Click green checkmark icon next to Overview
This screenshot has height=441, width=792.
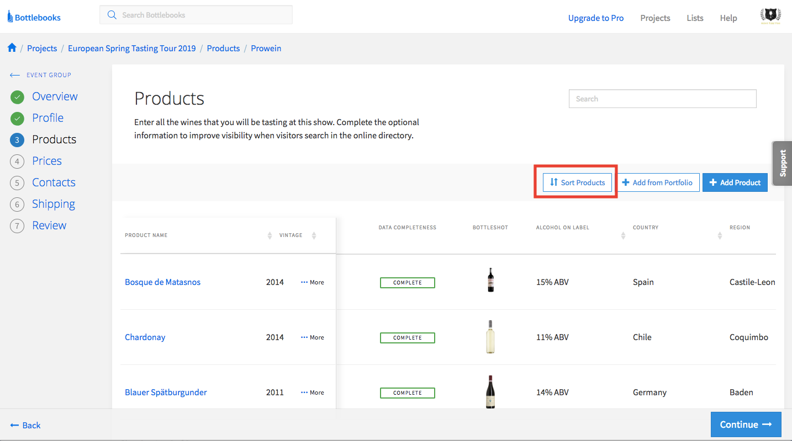tap(17, 97)
